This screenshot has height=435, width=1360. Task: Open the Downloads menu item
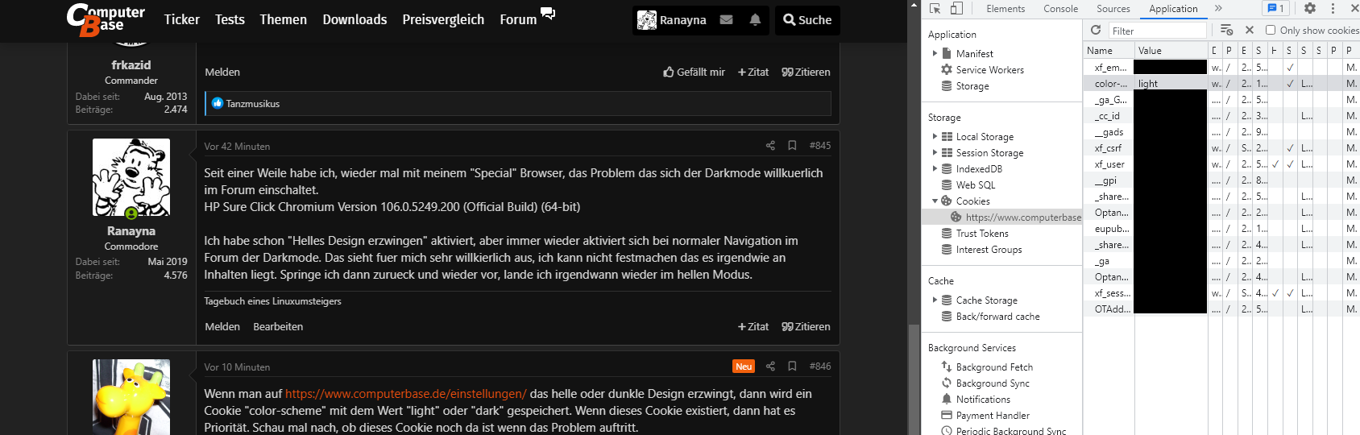(x=355, y=20)
